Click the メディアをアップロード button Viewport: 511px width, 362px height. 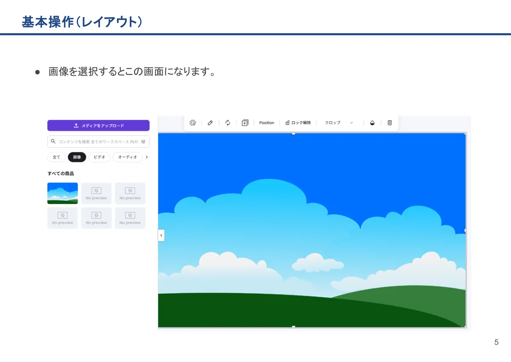(x=98, y=125)
